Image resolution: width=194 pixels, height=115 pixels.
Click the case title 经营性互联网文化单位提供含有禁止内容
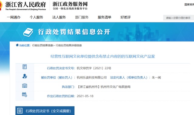pos(103,56)
